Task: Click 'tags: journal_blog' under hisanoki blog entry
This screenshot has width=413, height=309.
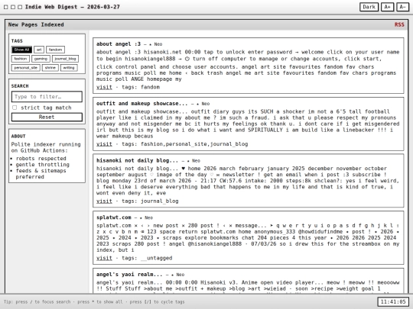Action: pyautogui.click(x=150, y=201)
